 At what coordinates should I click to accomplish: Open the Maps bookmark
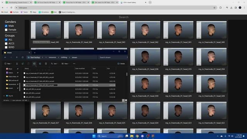click(33, 12)
